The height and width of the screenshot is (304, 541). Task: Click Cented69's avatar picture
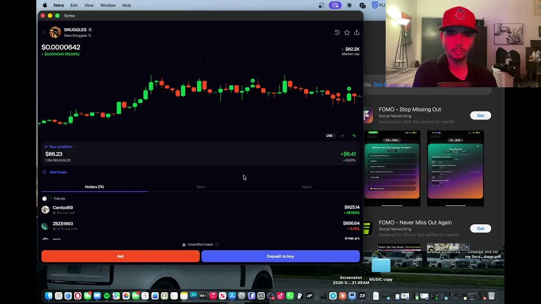click(x=45, y=210)
